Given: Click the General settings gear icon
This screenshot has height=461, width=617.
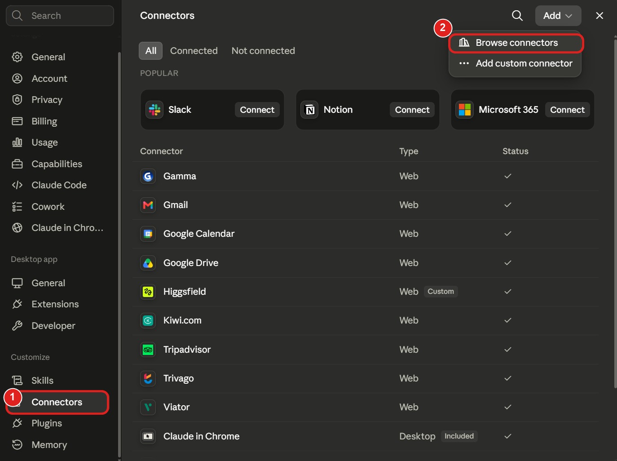Looking at the screenshot, I should [17, 57].
